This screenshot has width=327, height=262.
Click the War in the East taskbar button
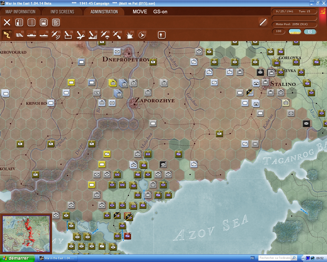click(x=57, y=258)
